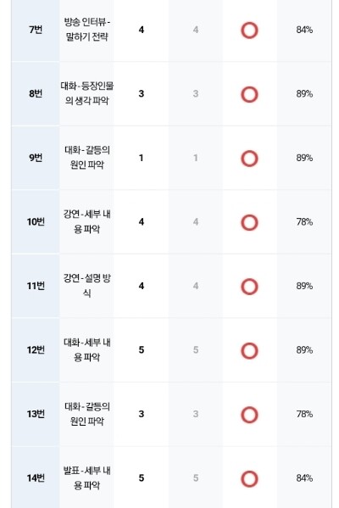Open the 대화 - 등장인물의 생각 파악 topic

(86, 93)
